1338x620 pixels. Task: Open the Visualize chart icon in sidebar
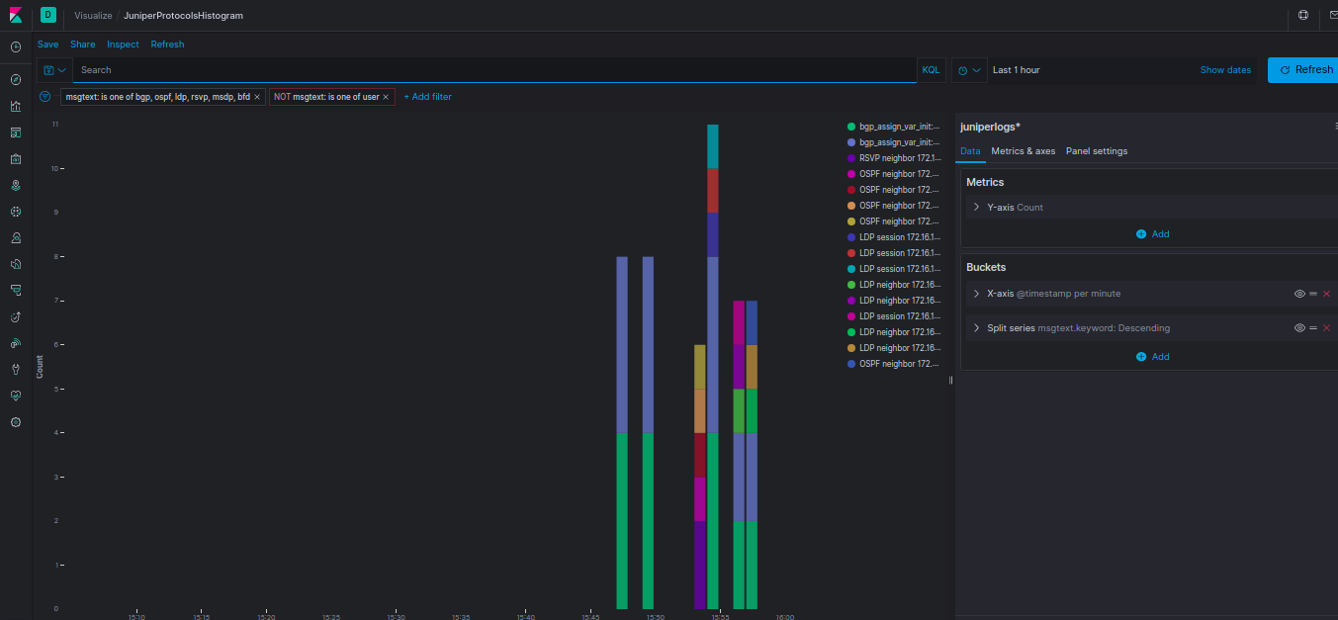16,106
